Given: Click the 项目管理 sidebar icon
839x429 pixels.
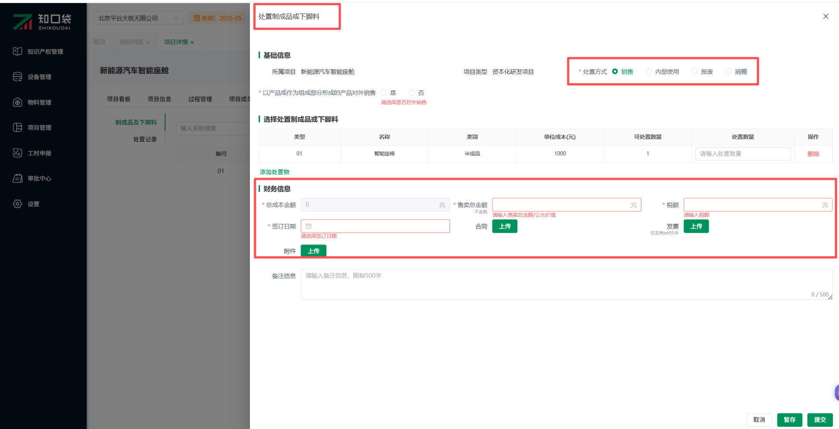Looking at the screenshot, I should 17,127.
